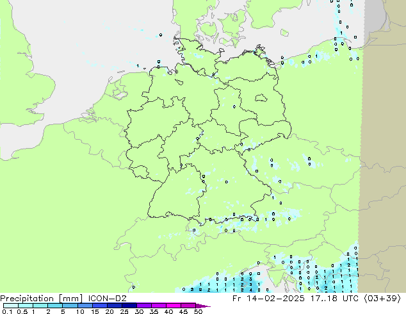Click the legend value label '30'
The image size is (406, 314).
coord(139,311)
